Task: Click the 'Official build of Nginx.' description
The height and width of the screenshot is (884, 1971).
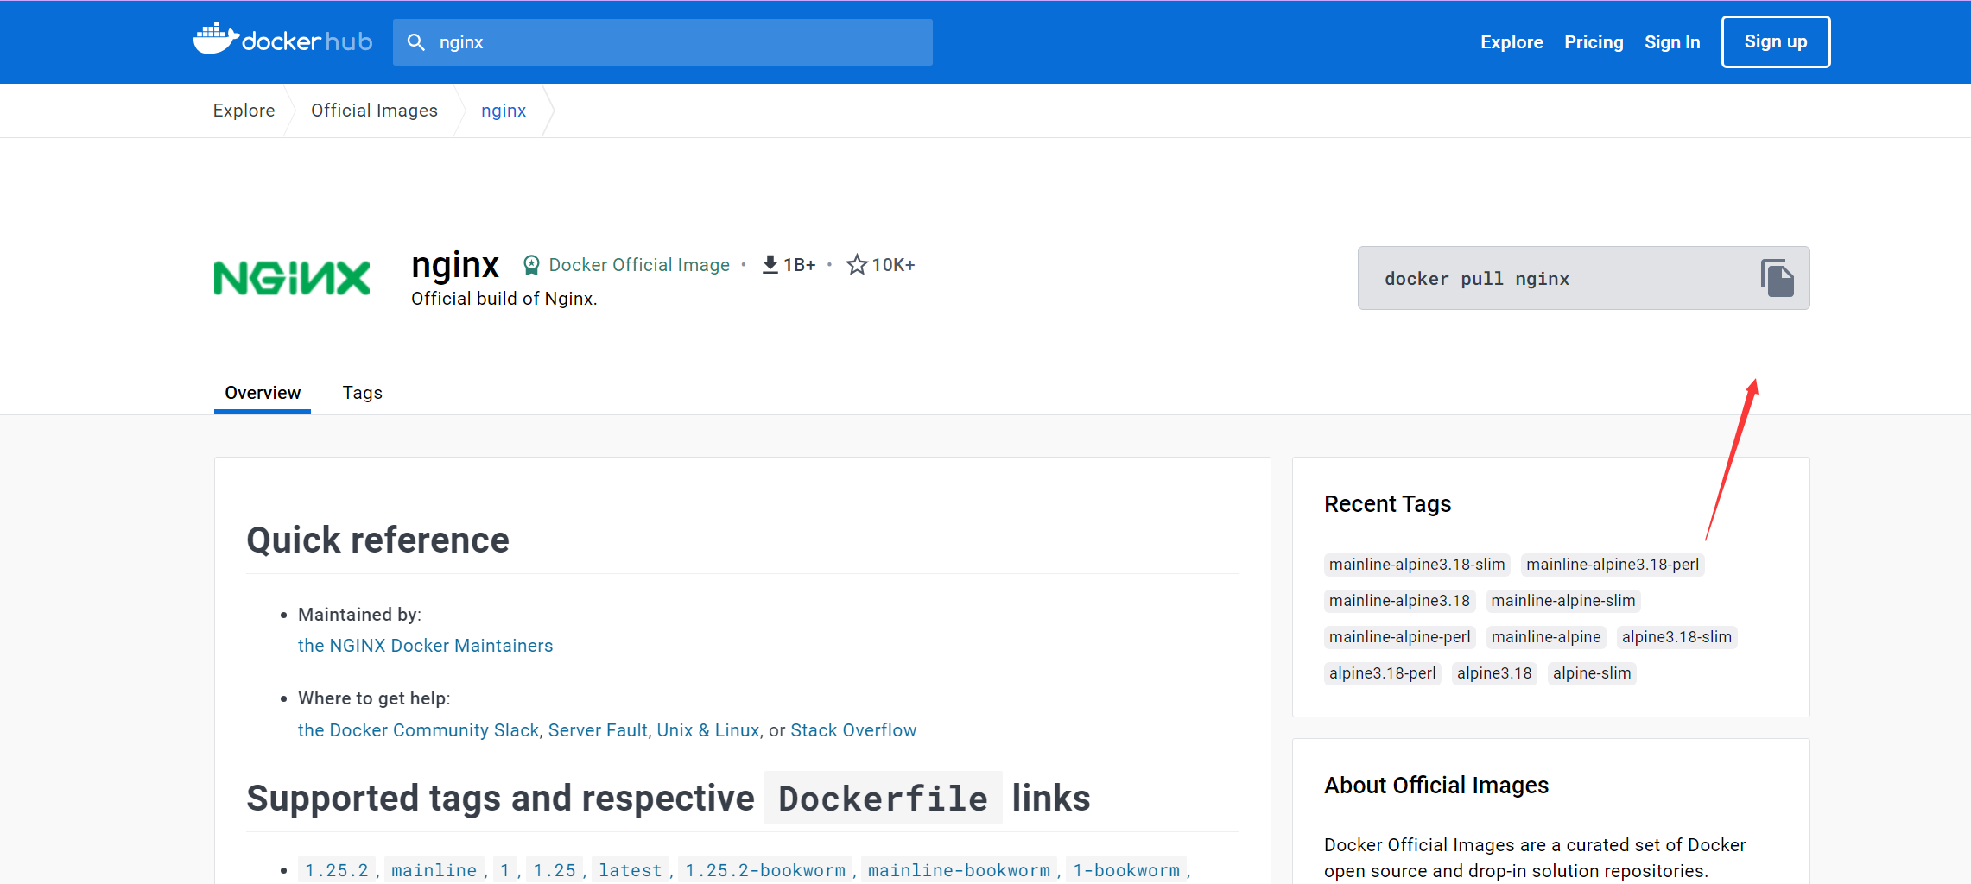Action: (x=504, y=299)
